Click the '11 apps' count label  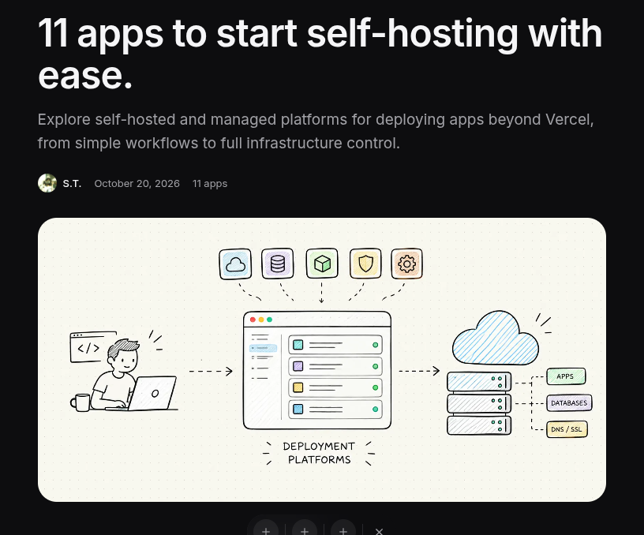pos(210,184)
